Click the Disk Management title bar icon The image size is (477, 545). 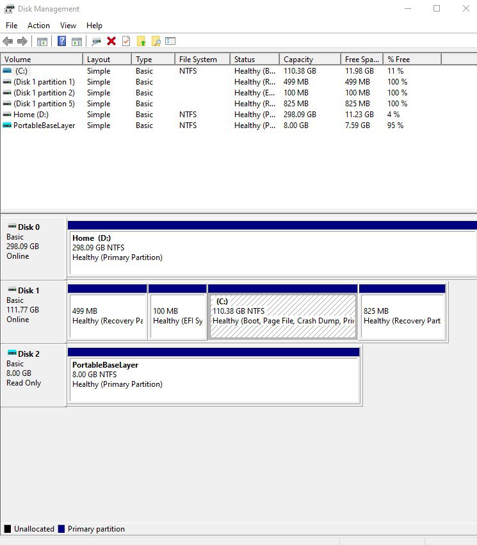click(10, 9)
